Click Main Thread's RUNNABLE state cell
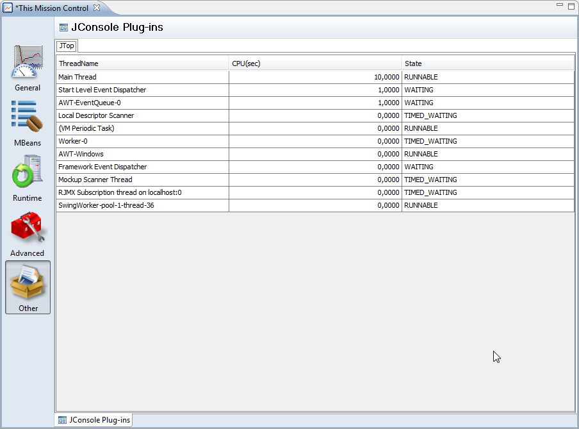Image resolution: width=579 pixels, height=429 pixels. coord(488,77)
